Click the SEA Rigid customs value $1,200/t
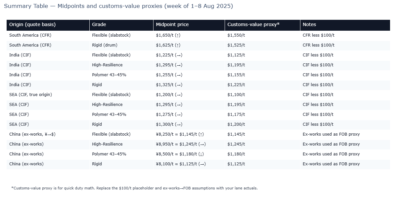Screen dimensions: 397x198 point(236,124)
